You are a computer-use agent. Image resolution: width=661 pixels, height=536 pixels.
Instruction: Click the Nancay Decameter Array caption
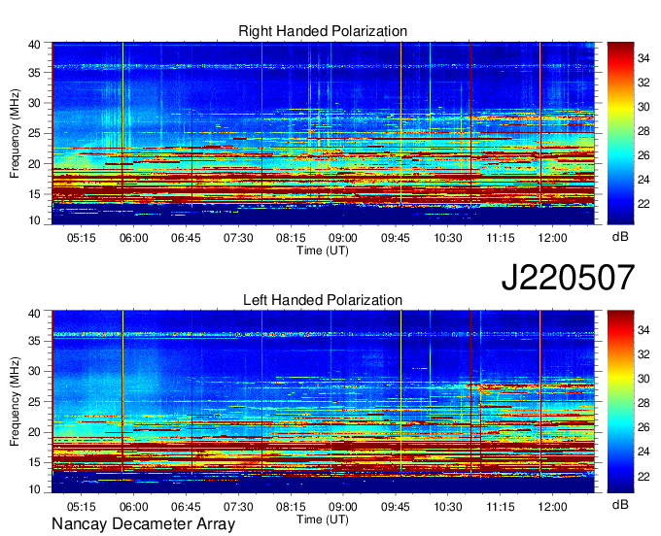pos(143,524)
